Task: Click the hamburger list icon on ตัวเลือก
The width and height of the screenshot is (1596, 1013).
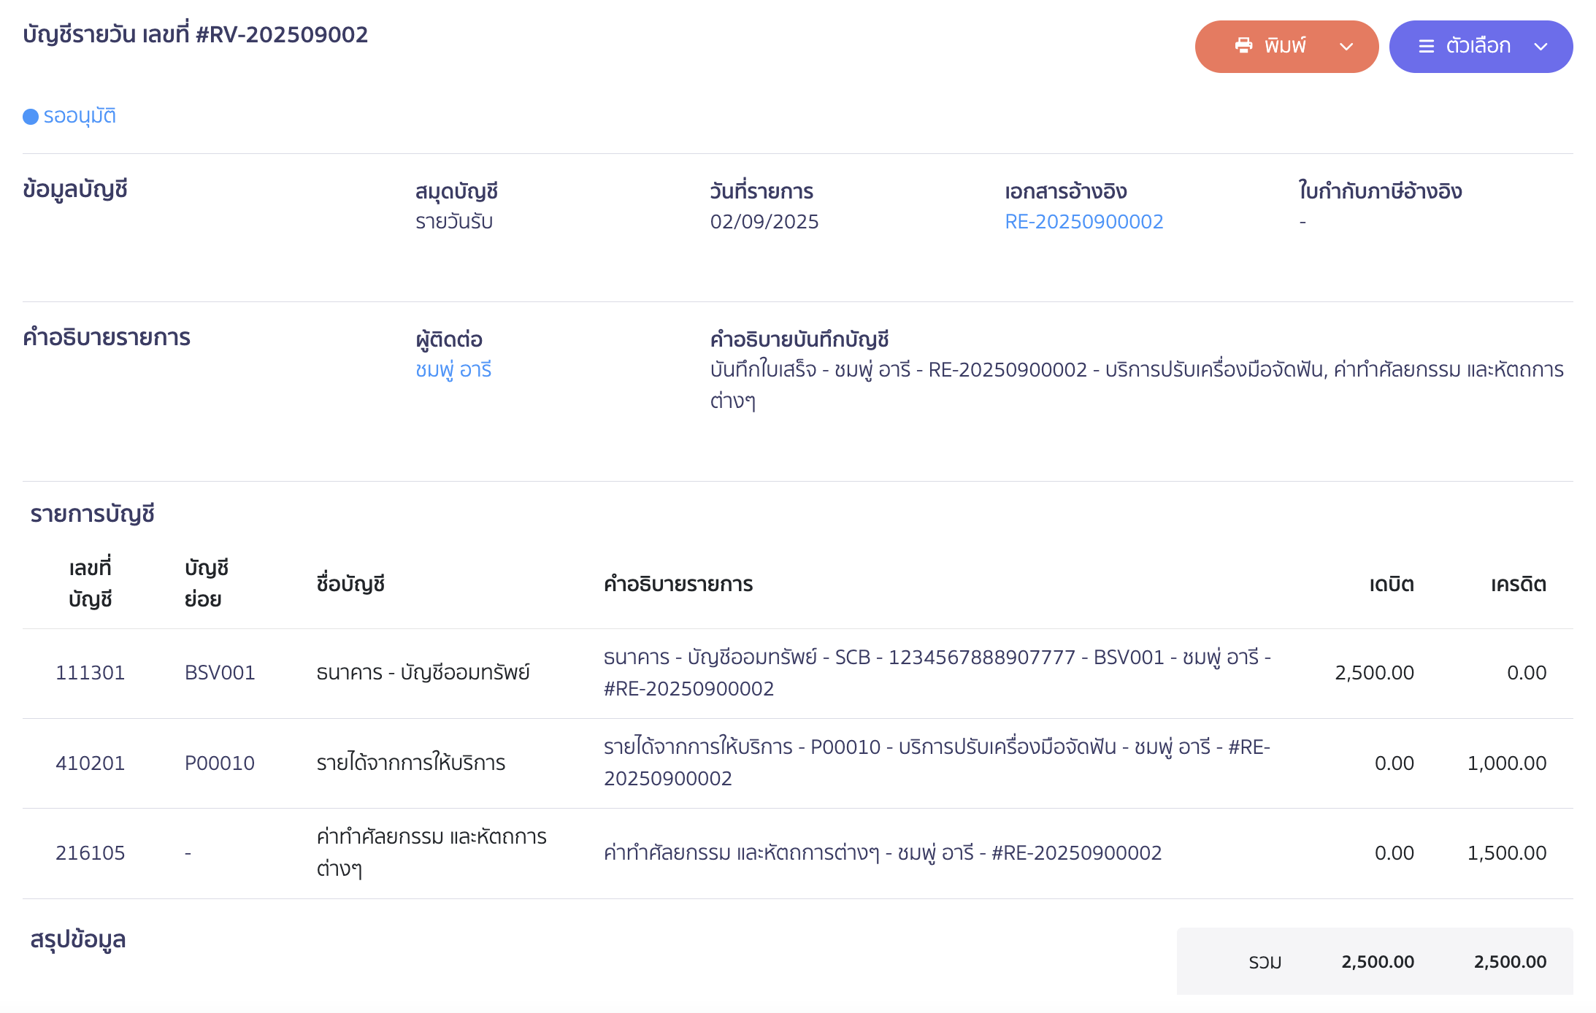Action: pos(1426,47)
